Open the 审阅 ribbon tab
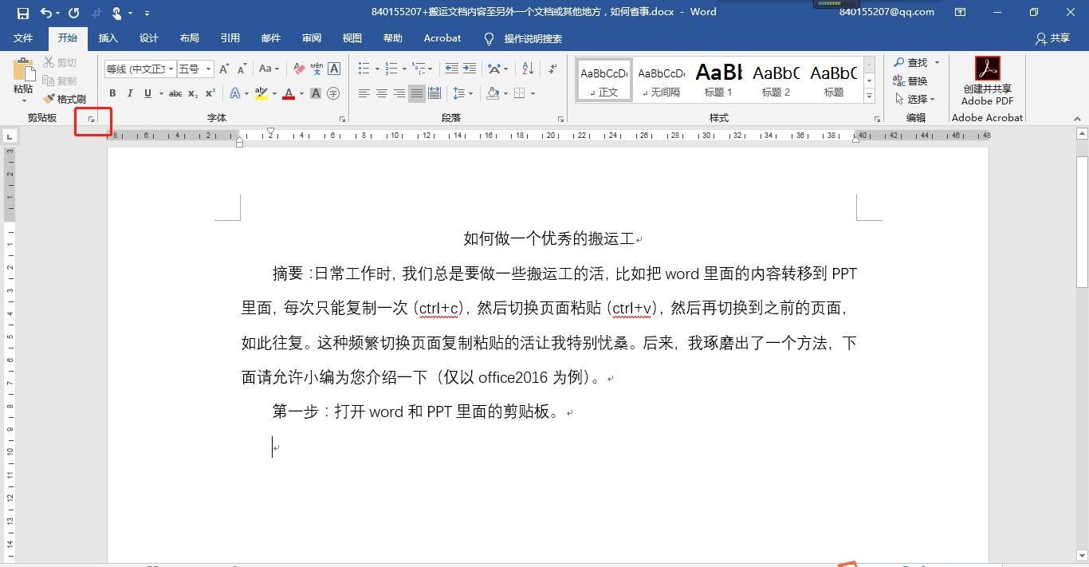Viewport: 1089px width, 567px height. coord(312,37)
